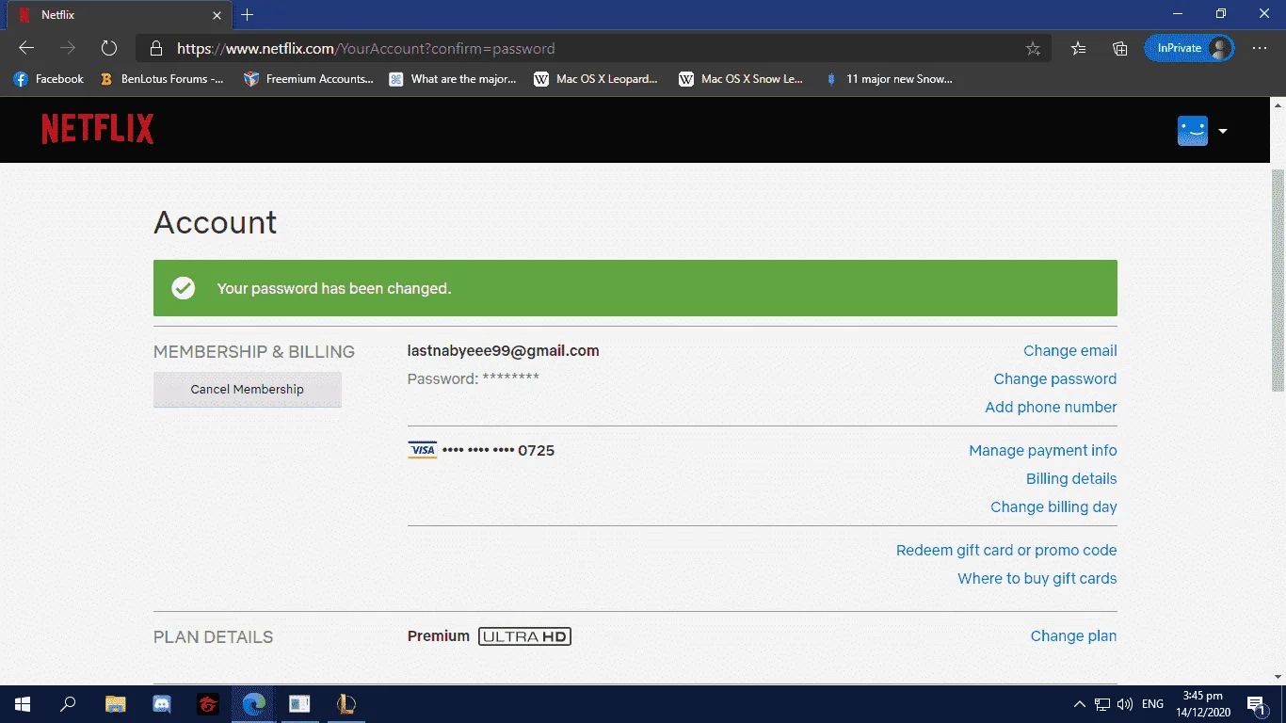
Task: Click the green checkmark success icon
Action: click(x=184, y=288)
